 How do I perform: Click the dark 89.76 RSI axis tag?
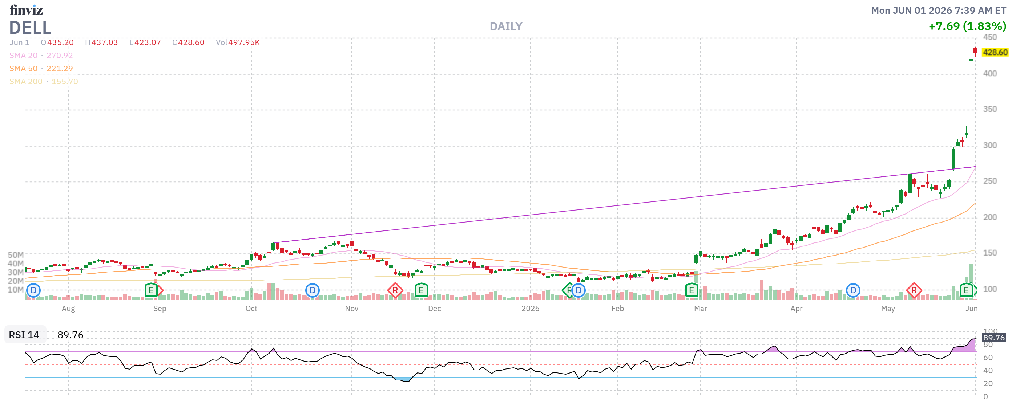pyautogui.click(x=994, y=338)
